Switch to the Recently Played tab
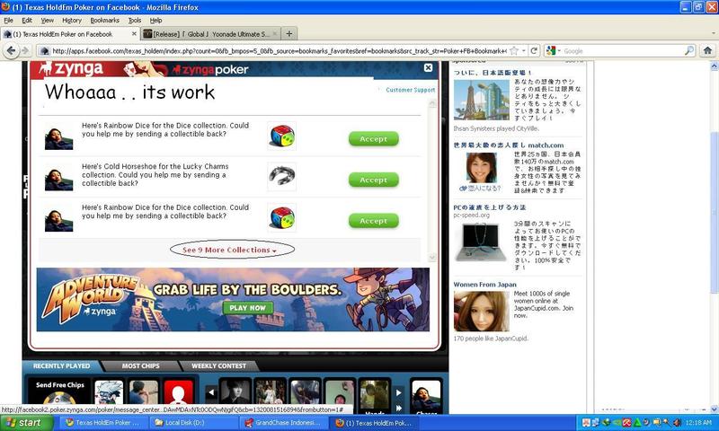The image size is (719, 431). tap(61, 366)
